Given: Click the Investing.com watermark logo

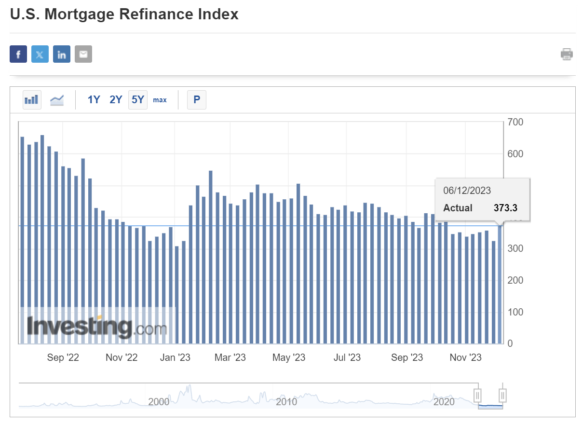Looking at the screenshot, I should (x=97, y=327).
